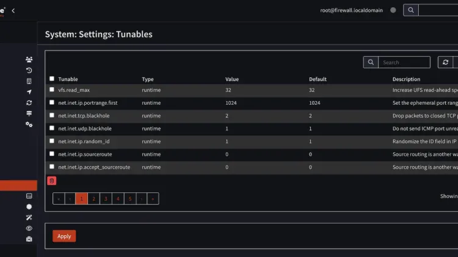
Task: Focus the top bar quick search field
Action: tap(438, 10)
